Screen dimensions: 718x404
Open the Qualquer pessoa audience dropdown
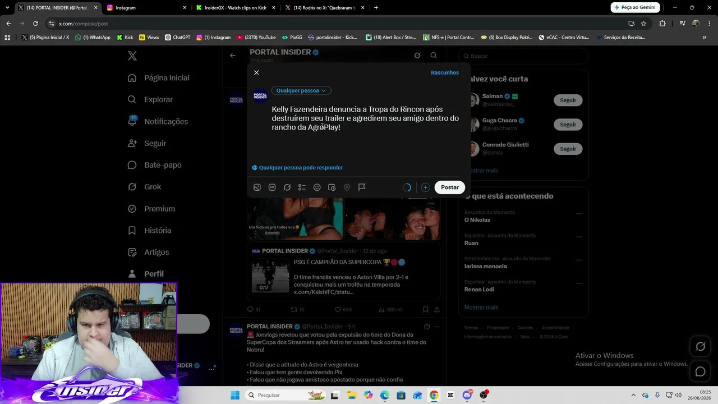coord(301,90)
